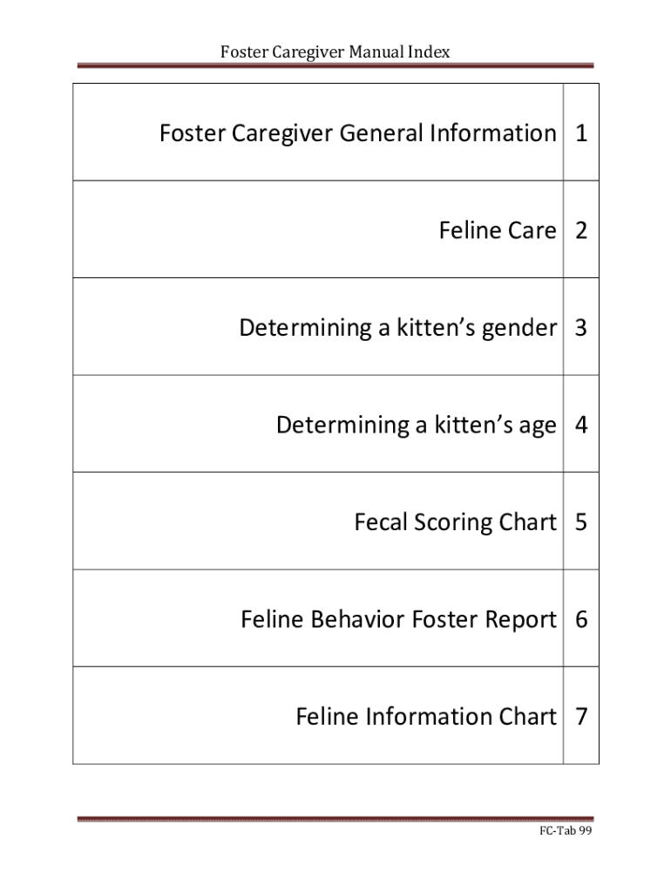The width and height of the screenshot is (671, 893).
Task: Click the 'FC-Tab 99' footer label
Action: (565, 831)
